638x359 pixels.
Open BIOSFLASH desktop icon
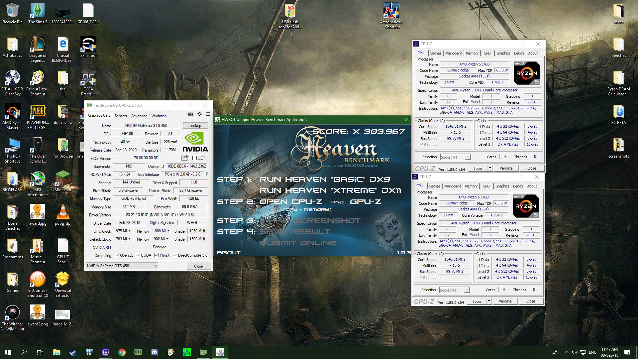coord(12,181)
